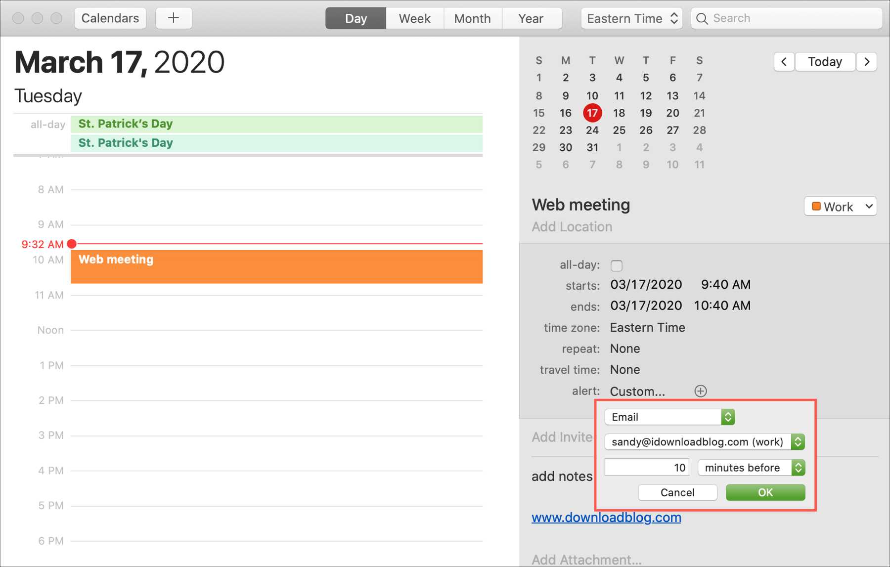
Task: Click highlighted date 17 in mini calendar
Action: (592, 113)
